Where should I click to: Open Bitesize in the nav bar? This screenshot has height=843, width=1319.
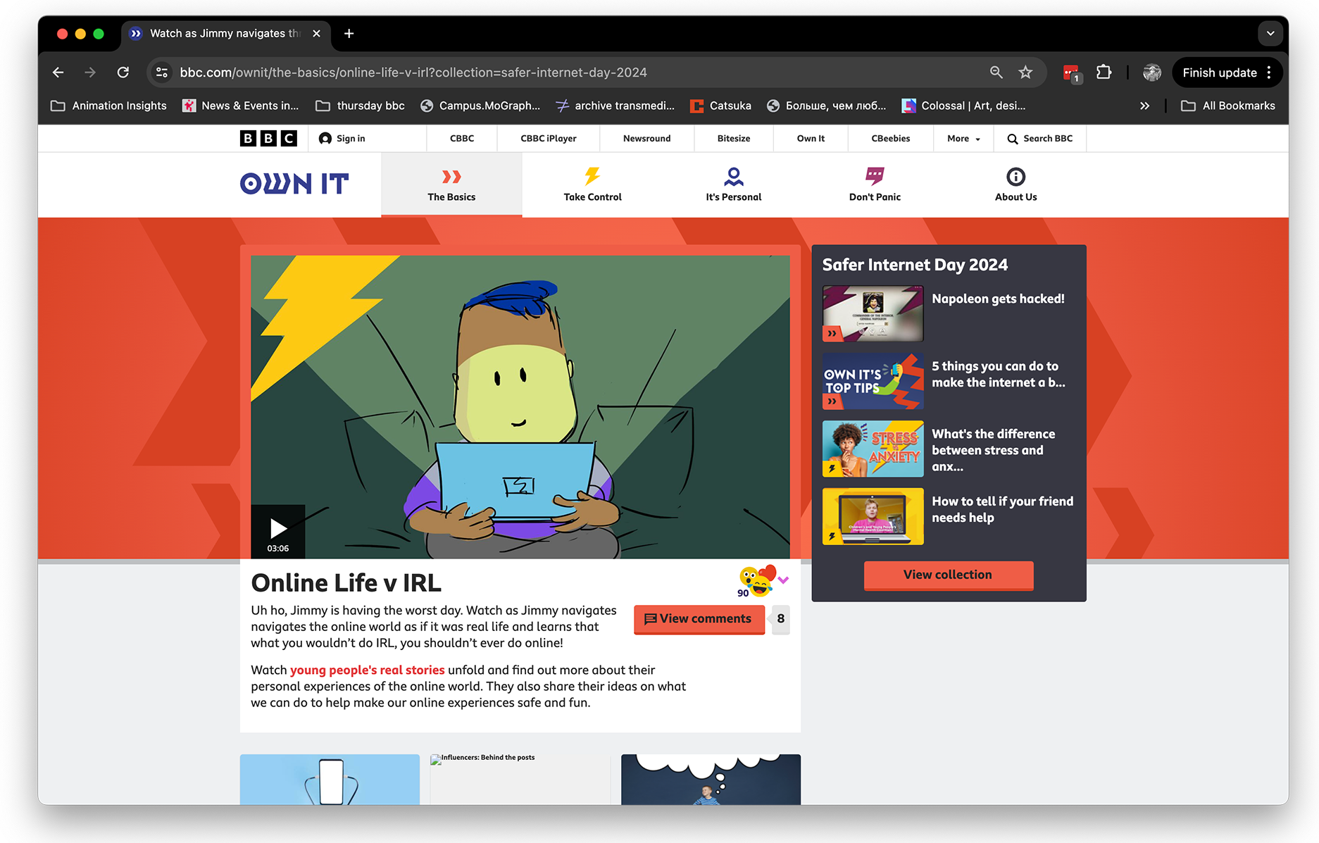point(734,139)
